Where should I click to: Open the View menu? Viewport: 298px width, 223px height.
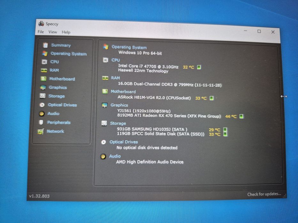tap(53, 32)
